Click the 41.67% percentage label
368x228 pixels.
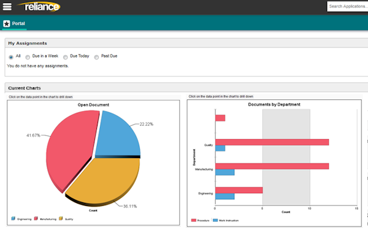click(33, 135)
